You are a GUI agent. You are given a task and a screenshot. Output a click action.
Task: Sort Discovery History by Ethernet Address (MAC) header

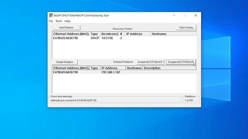71,34
